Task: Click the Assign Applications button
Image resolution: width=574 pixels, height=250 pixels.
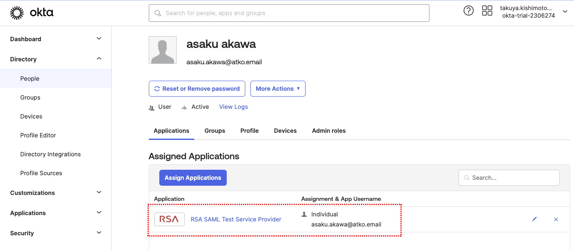Action: pyautogui.click(x=193, y=178)
